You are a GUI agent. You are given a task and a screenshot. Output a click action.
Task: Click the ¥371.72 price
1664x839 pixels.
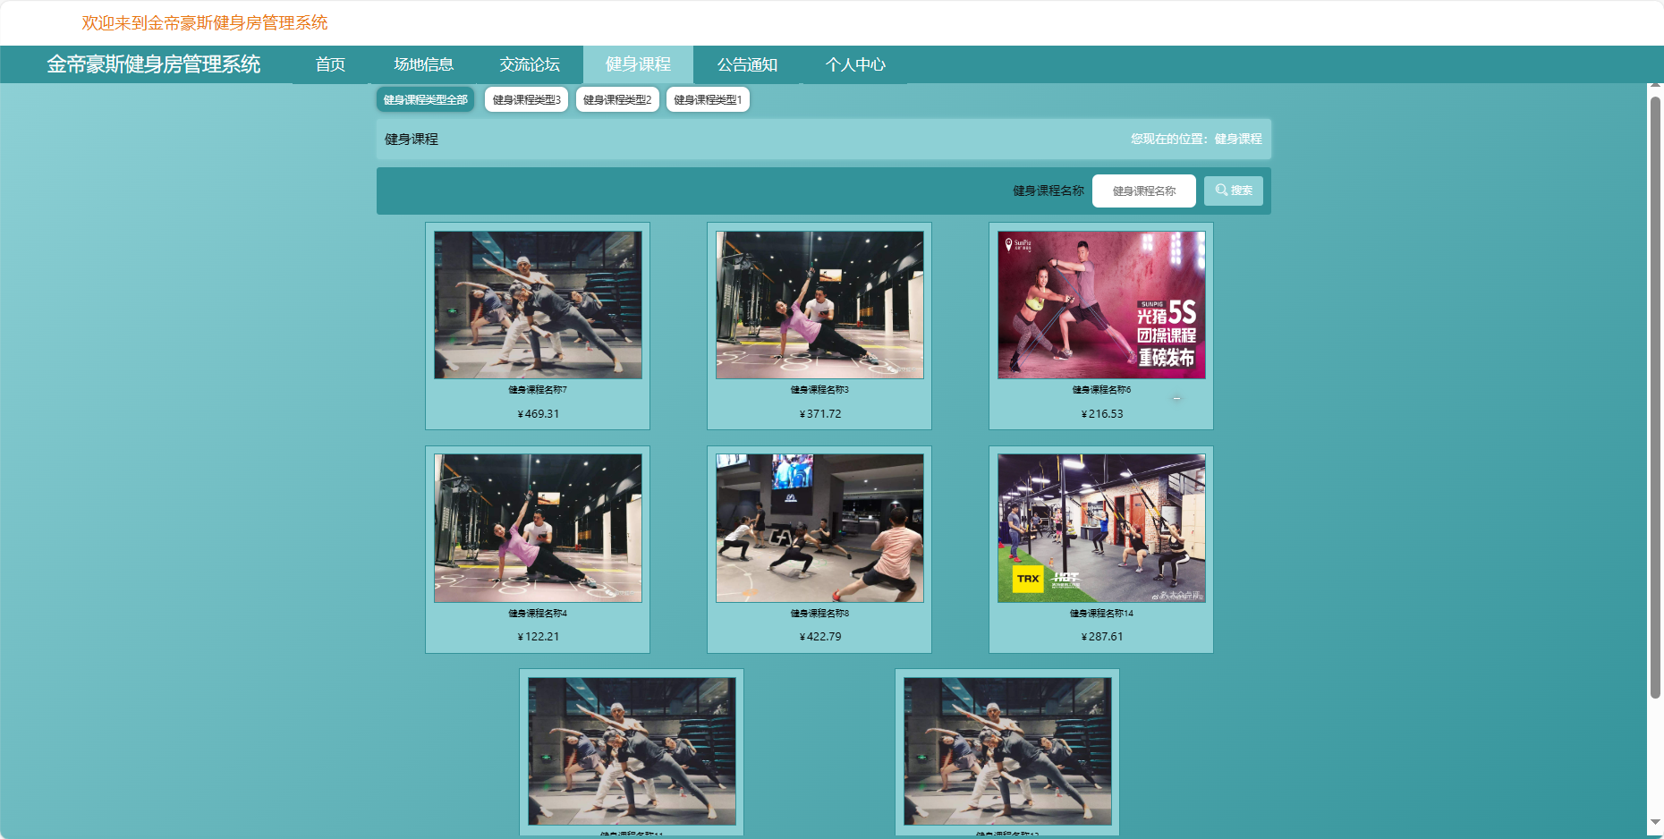(x=819, y=414)
